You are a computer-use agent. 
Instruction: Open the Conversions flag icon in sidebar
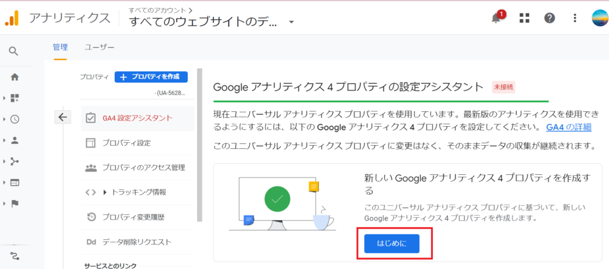(x=14, y=203)
